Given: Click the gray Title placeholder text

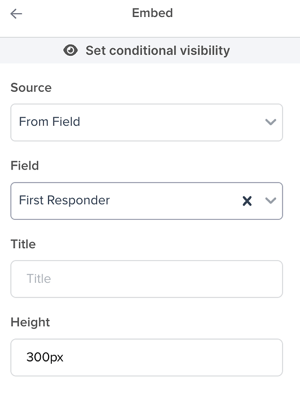Looking at the screenshot, I should pyautogui.click(x=39, y=278).
